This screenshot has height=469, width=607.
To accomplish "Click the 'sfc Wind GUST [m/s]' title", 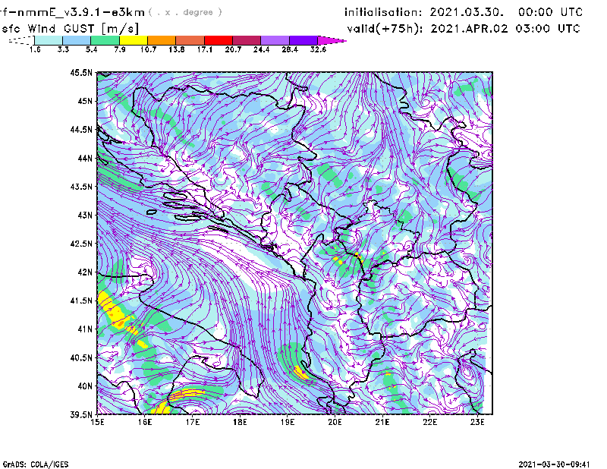I will click(x=70, y=29).
